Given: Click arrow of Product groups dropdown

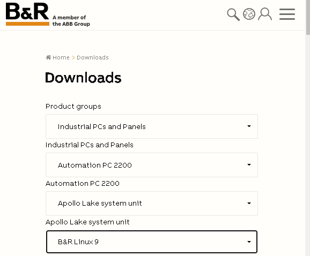Looking at the screenshot, I should [x=249, y=126].
